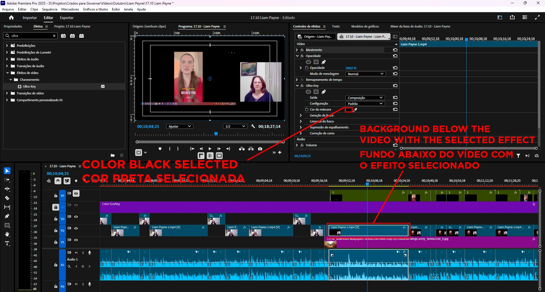
Task: Select the Ultra Key effect item
Action: pos(29,86)
